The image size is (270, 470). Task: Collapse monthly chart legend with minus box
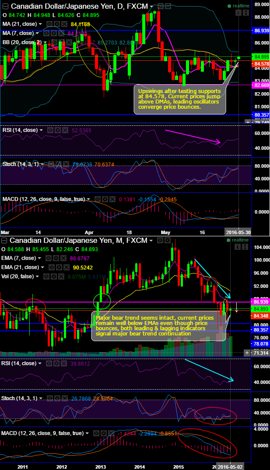tap(4, 241)
